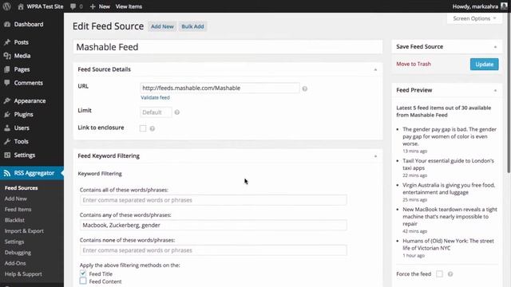Image resolution: width=511 pixels, height=287 pixels.
Task: Click 'Virgin Australia is giving you free food' item
Action: pos(449,189)
